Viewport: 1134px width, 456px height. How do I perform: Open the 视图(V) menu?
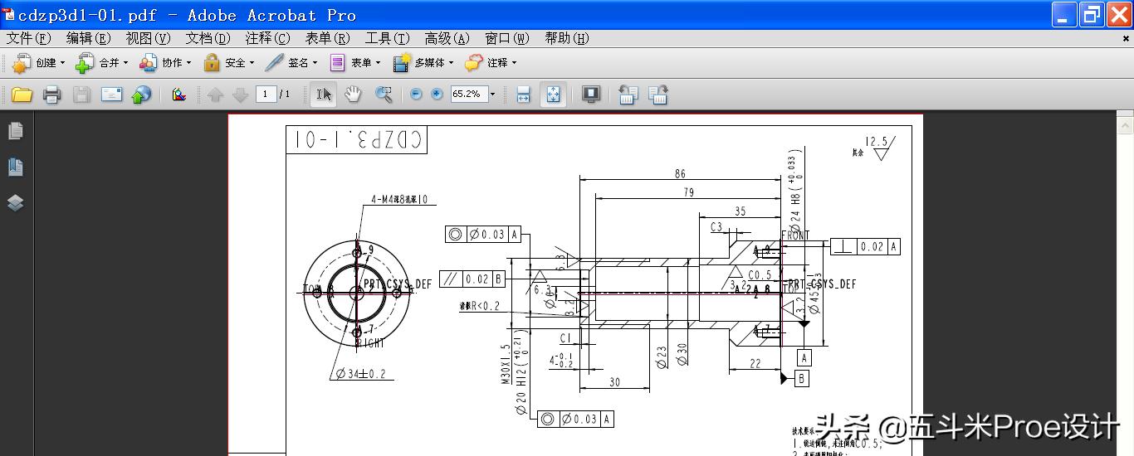(x=149, y=38)
